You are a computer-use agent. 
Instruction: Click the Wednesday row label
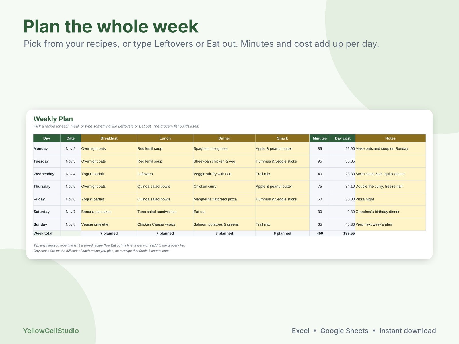(47, 174)
